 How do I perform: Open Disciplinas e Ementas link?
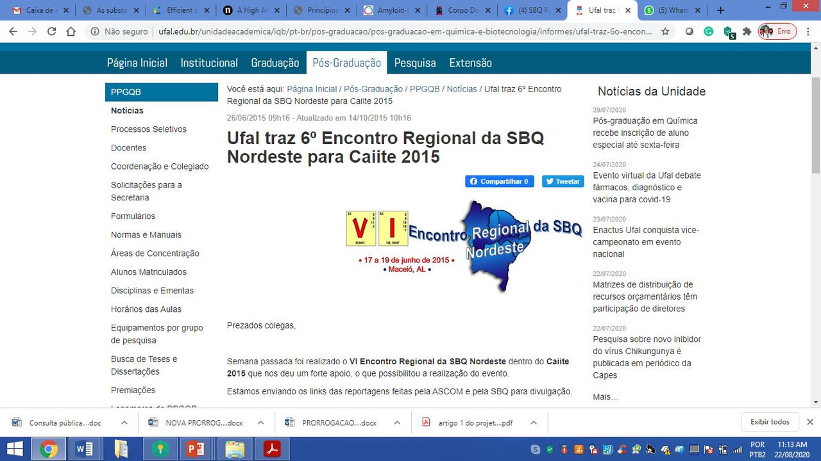[x=152, y=290]
